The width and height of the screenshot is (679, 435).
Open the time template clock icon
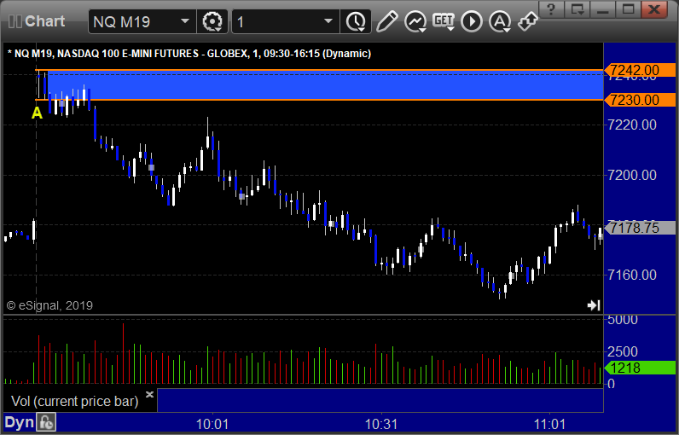coord(356,21)
